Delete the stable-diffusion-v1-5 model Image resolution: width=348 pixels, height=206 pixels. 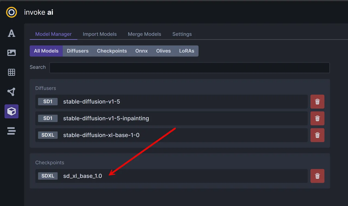pos(317,102)
